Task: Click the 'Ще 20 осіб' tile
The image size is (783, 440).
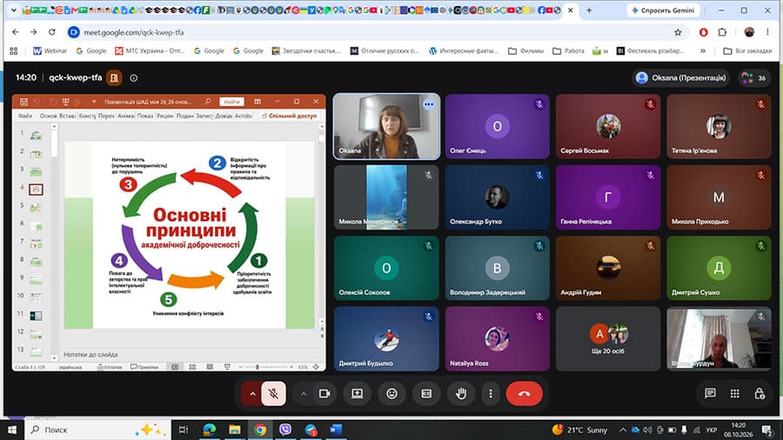Action: (608, 339)
